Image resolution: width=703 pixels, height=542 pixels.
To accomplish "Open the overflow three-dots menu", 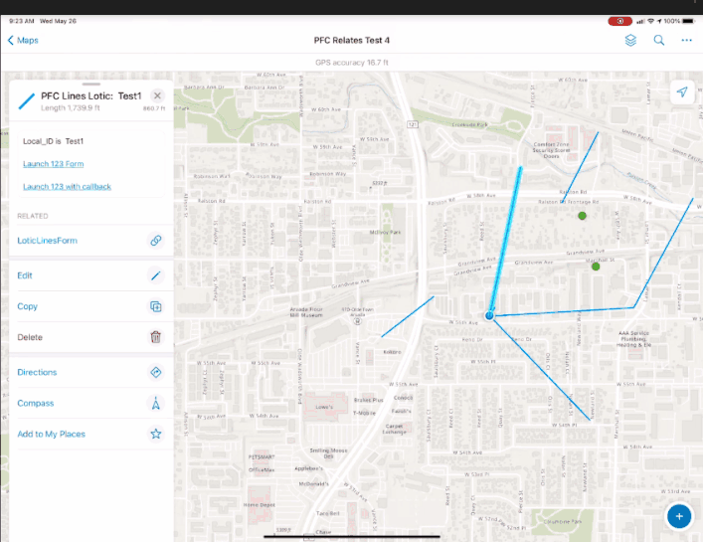I will click(686, 41).
